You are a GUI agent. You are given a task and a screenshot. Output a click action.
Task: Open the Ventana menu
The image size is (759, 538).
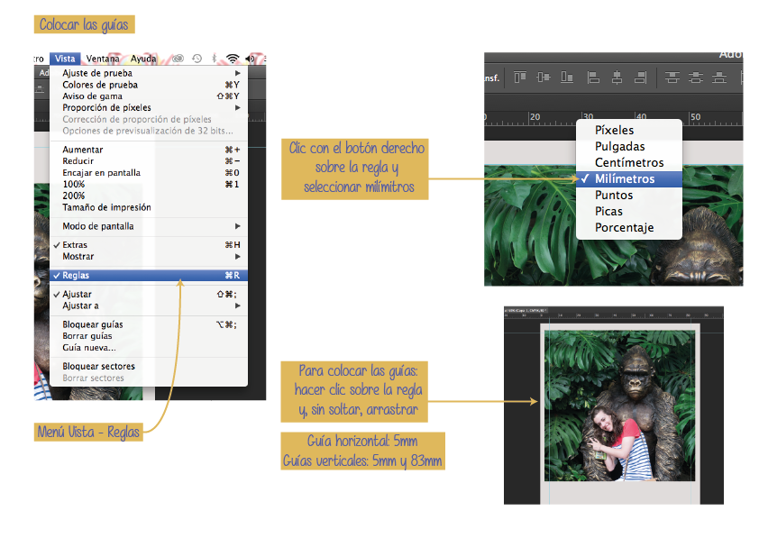(x=103, y=59)
